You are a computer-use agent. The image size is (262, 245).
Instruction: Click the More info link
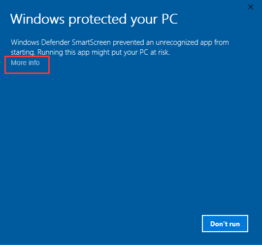25,63
